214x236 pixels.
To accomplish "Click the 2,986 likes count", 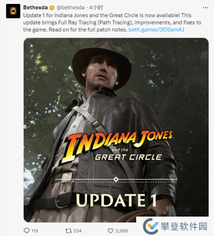I will pos(122,231).
